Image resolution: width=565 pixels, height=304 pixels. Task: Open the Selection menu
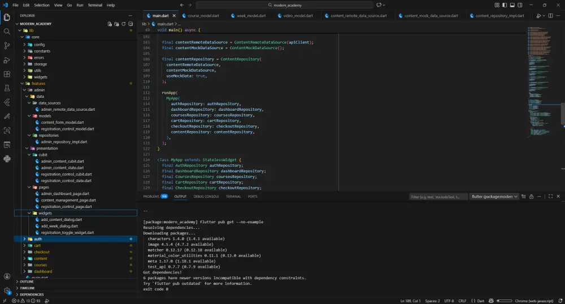pyautogui.click(x=42, y=5)
